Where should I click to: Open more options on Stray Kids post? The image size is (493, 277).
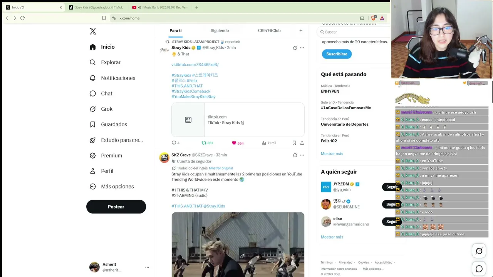pos(302,48)
